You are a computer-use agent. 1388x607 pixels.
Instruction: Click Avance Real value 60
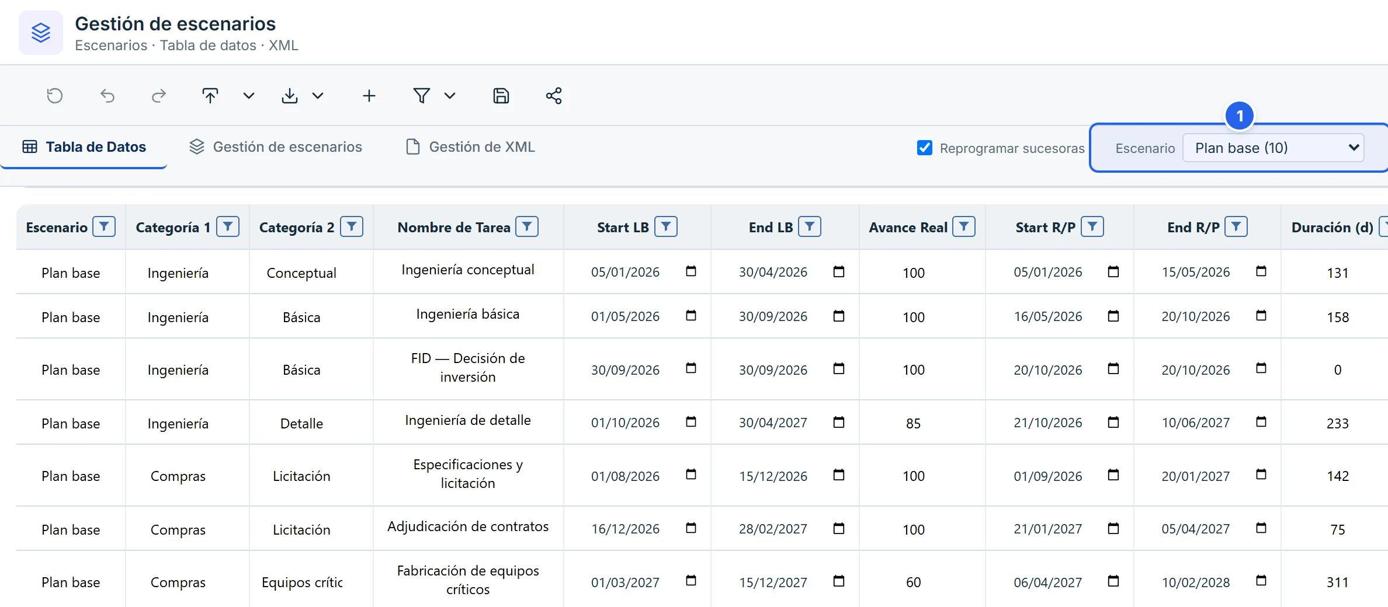(914, 582)
